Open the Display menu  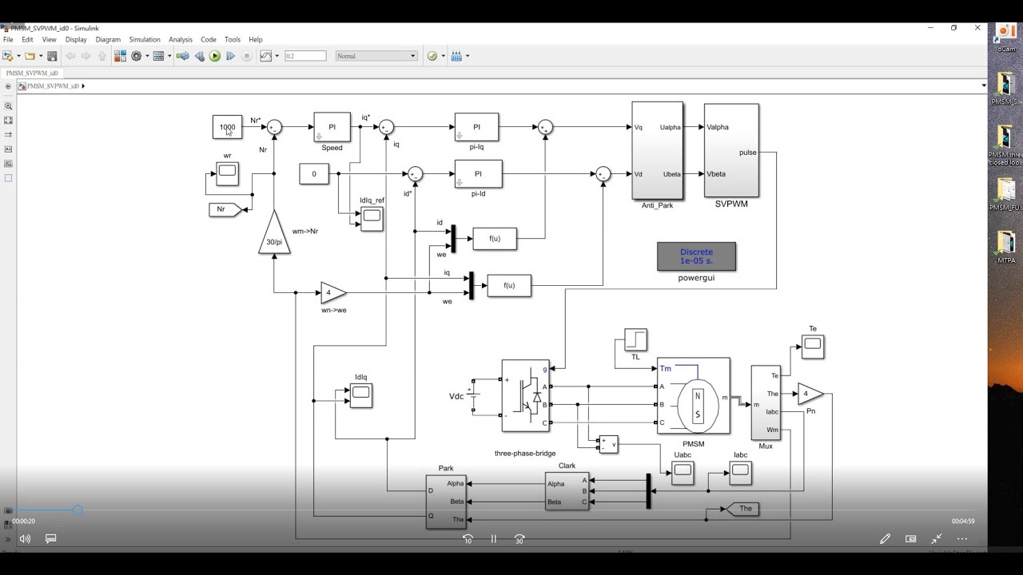pyautogui.click(x=76, y=39)
